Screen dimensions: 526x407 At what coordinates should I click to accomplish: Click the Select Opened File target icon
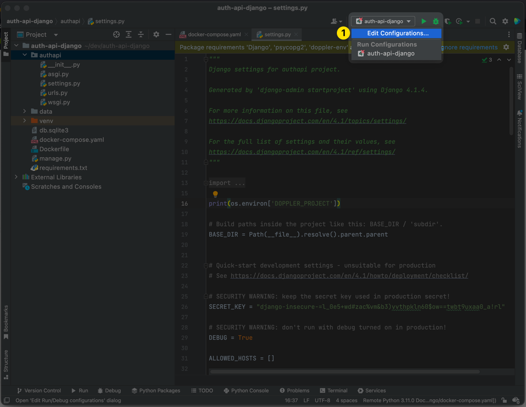point(116,34)
